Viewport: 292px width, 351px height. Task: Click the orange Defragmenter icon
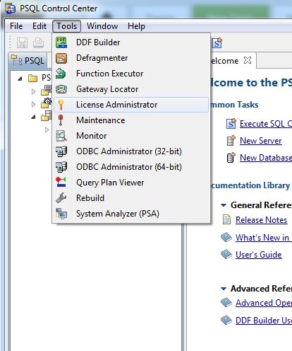pyautogui.click(x=61, y=58)
